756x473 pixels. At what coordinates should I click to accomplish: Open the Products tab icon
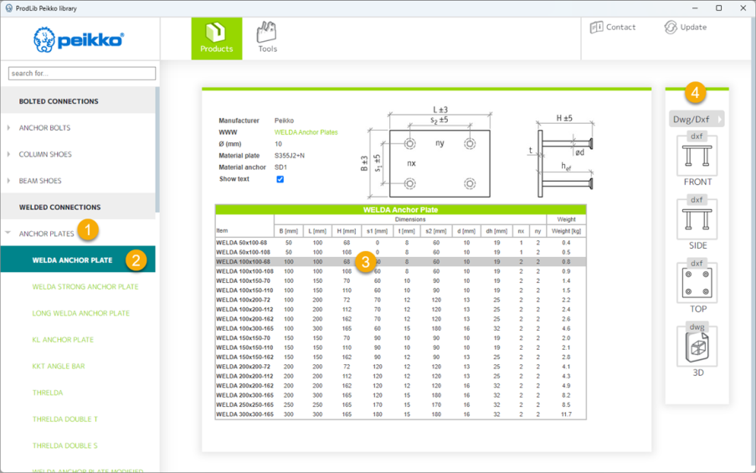coord(216,33)
